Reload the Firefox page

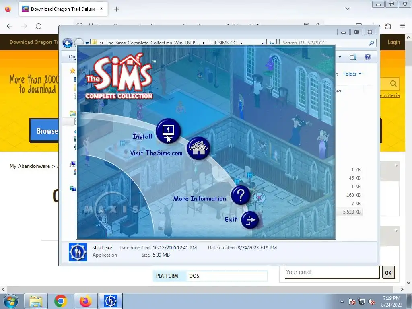39,26
